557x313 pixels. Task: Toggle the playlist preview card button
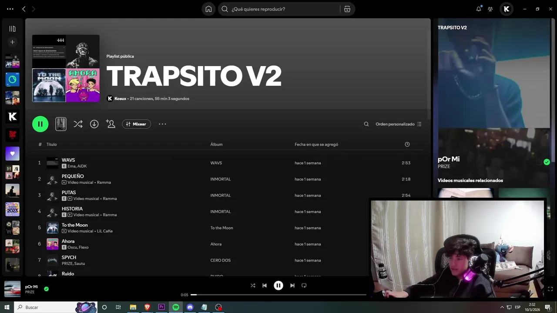[x=61, y=124]
